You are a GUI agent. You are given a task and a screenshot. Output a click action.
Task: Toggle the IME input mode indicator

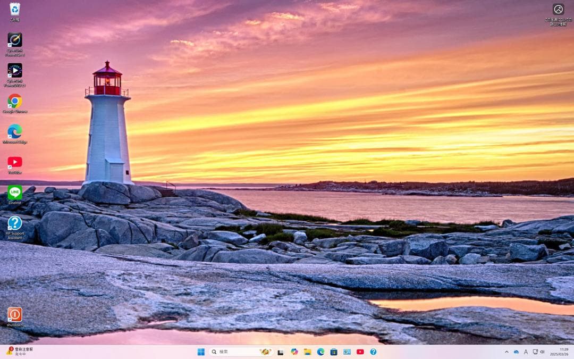tap(526, 352)
